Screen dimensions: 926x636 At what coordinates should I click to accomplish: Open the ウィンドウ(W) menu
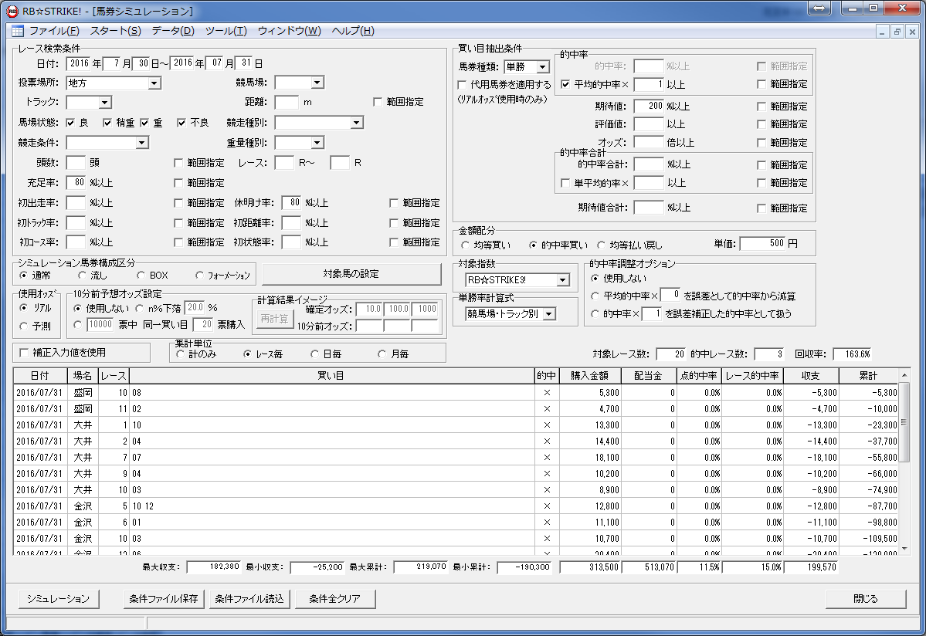[x=290, y=32]
